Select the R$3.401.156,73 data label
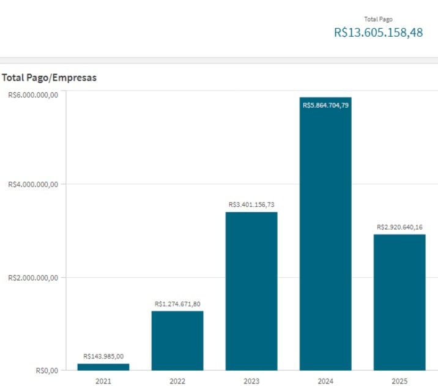Viewport: 438px width, 386px height. pyautogui.click(x=251, y=205)
